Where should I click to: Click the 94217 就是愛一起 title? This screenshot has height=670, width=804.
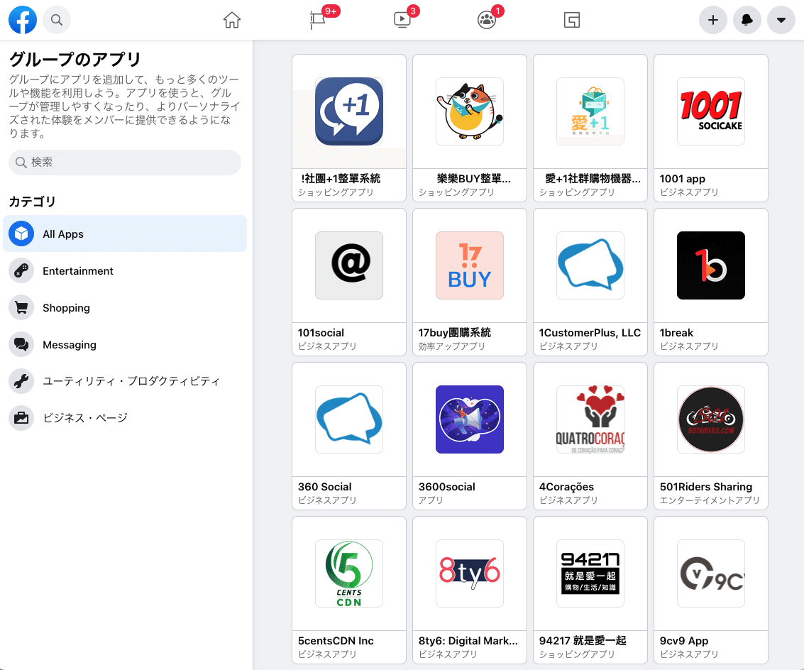coord(583,640)
